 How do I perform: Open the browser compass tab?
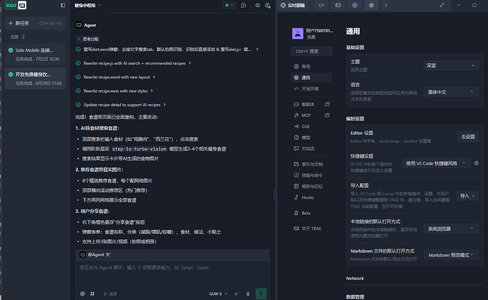tap(355, 5)
